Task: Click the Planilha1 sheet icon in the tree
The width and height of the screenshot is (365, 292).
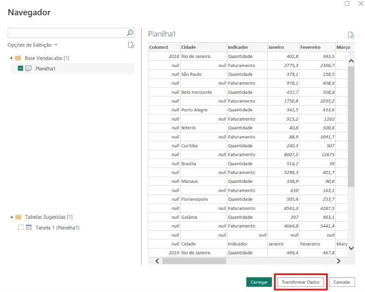Action: pos(28,69)
